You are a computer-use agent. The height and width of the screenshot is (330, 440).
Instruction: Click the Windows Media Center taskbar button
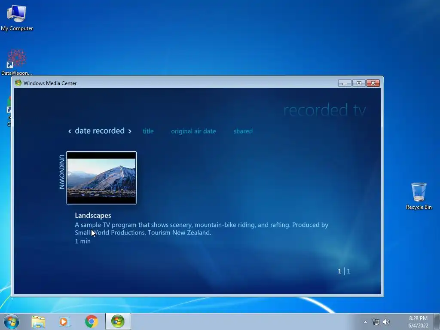point(118,321)
